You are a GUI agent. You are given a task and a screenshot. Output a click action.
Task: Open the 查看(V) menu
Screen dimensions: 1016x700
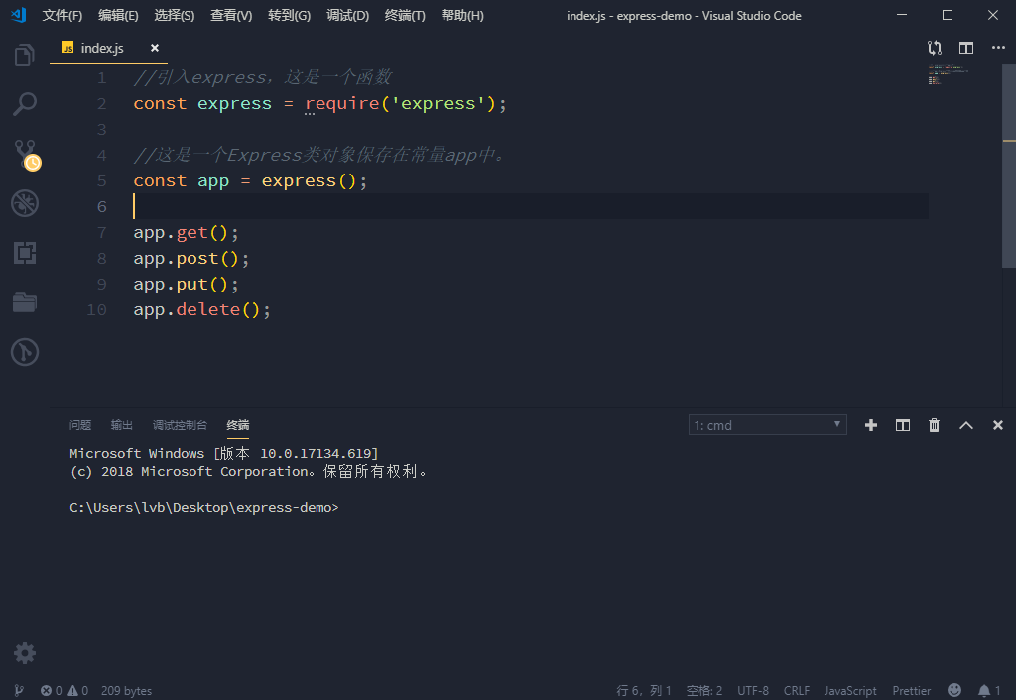pyautogui.click(x=231, y=16)
